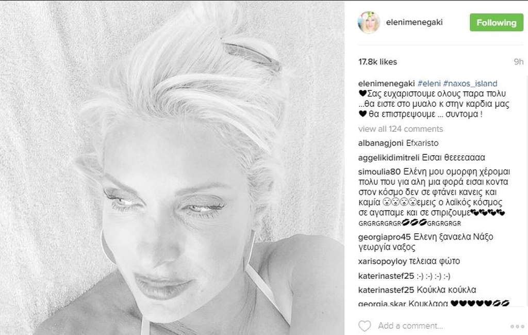Screen dimensions: 528x335
Task: Toggle the green Following button
Action: (x=497, y=23)
